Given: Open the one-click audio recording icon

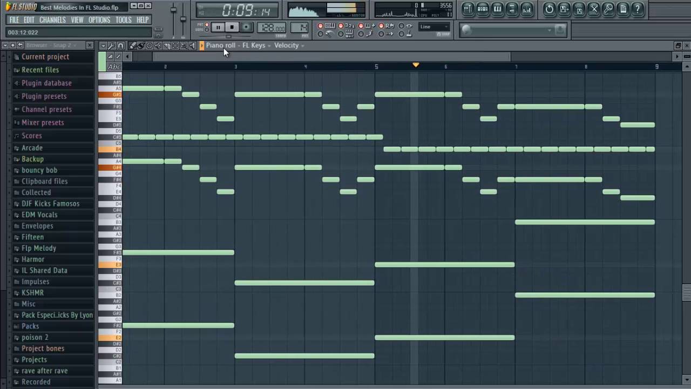Looking at the screenshot, I should pos(608,9).
